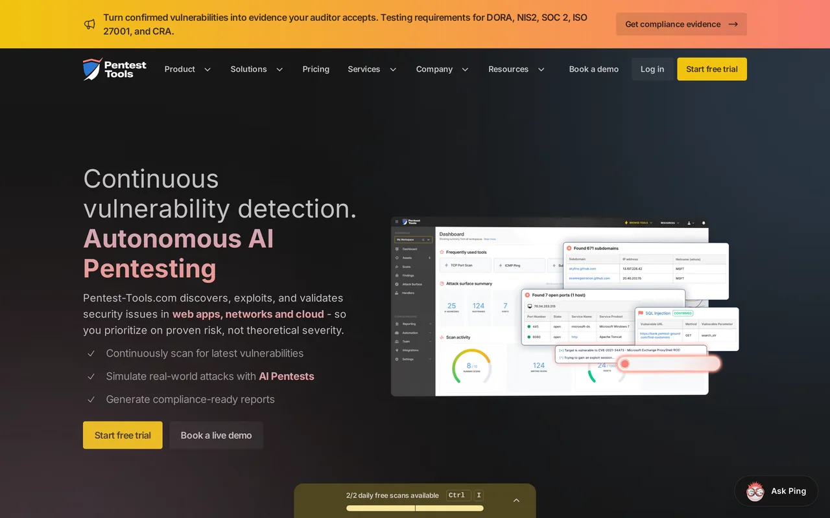The height and width of the screenshot is (518, 830).
Task: Click '2/2 daily free scans available' text
Action: pos(392,495)
